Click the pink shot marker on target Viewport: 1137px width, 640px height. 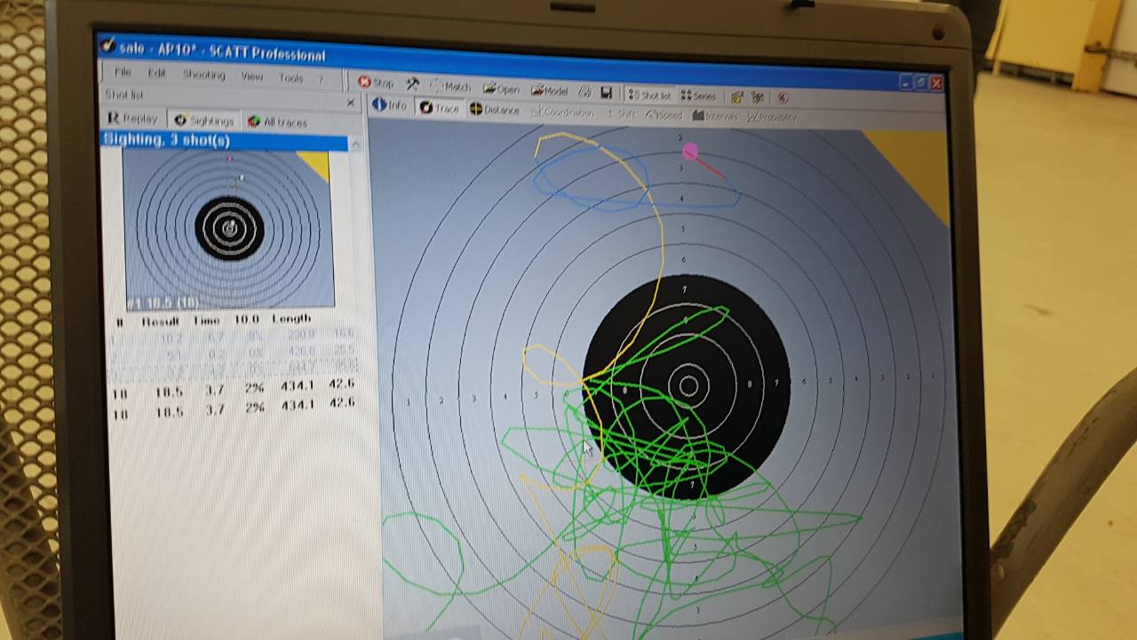tap(691, 153)
